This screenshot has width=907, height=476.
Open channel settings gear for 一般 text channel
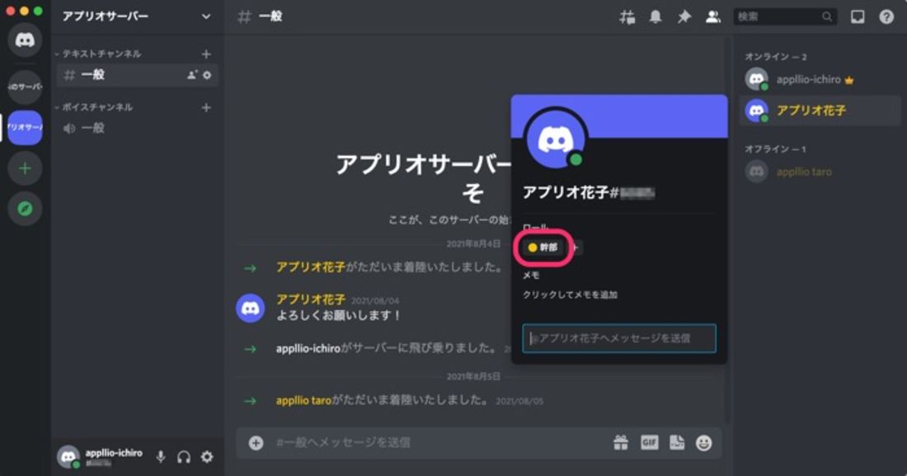point(207,75)
